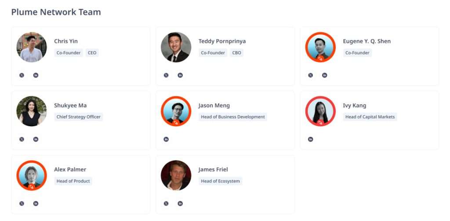
Task: Click Teddy Pornprinya's X icon
Action: coord(166,75)
